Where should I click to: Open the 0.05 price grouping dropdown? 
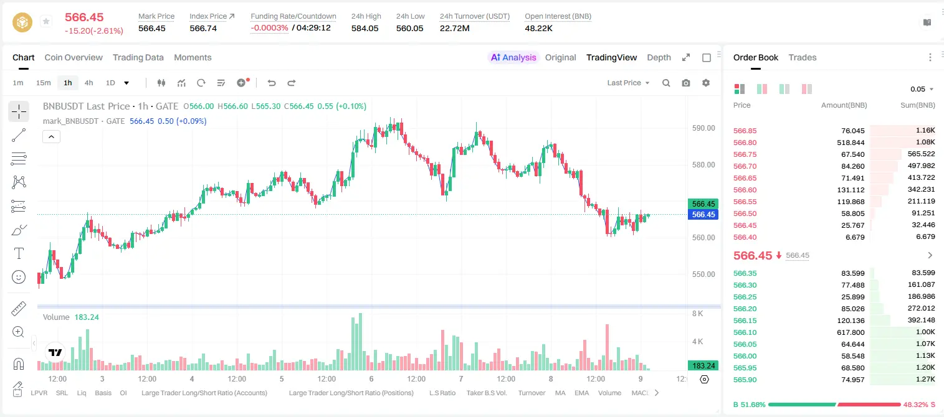[922, 89]
